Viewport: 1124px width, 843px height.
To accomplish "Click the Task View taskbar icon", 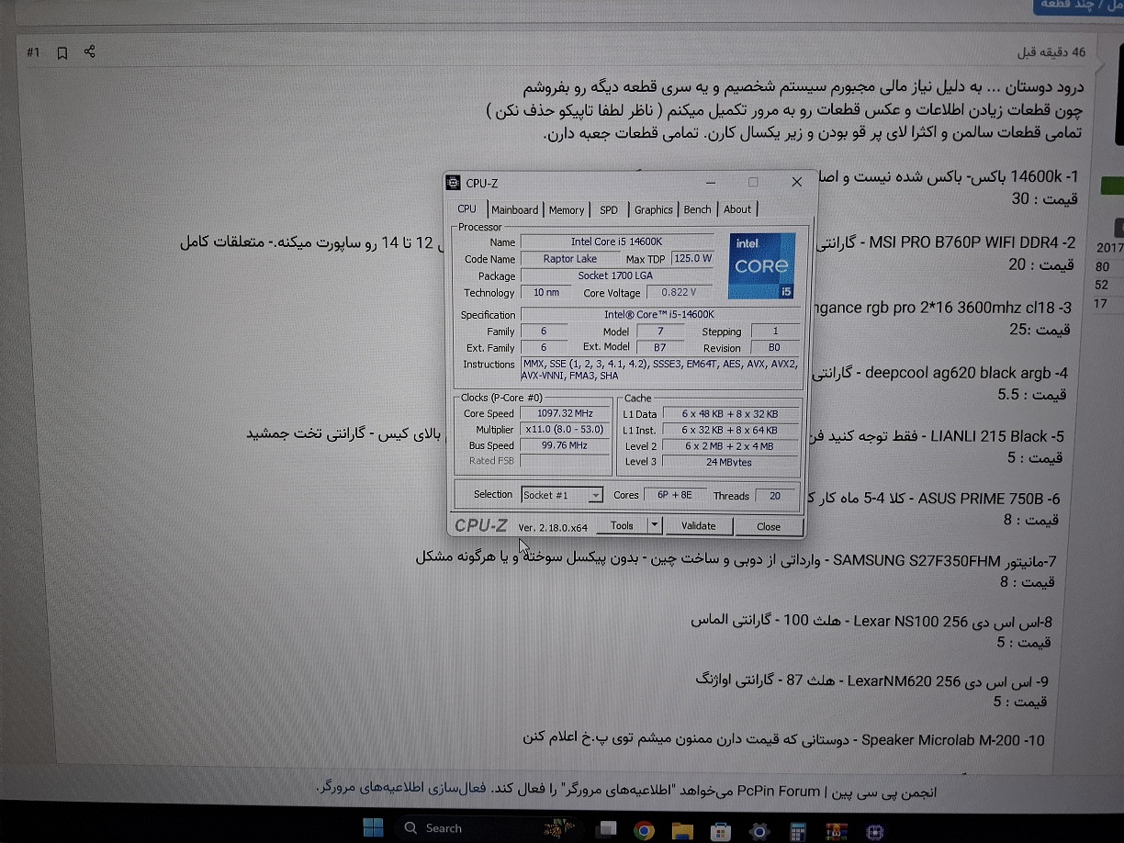I will 606,830.
